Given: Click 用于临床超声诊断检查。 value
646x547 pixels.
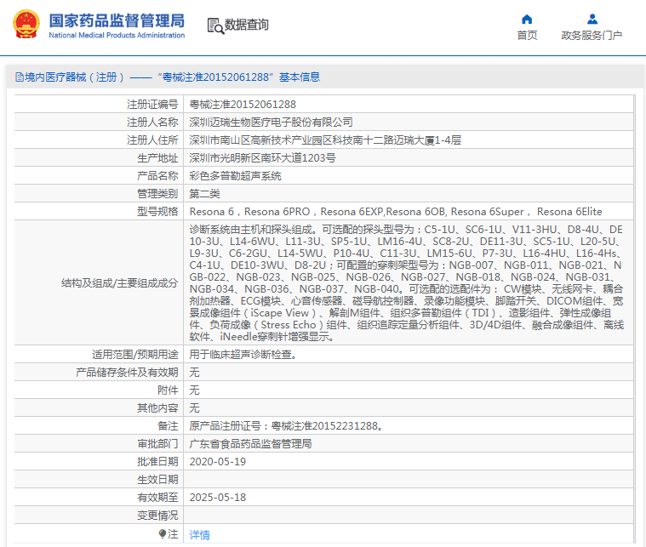Looking at the screenshot, I should pyautogui.click(x=243, y=354).
